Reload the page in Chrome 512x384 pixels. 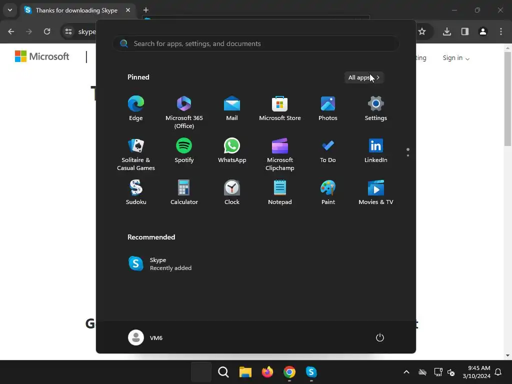[47, 31]
